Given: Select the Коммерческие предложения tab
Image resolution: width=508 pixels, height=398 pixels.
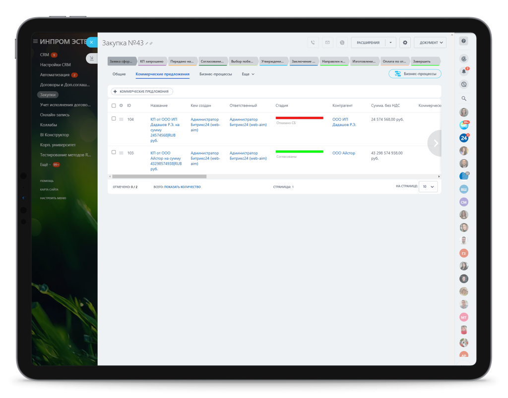Looking at the screenshot, I should 162,74.
